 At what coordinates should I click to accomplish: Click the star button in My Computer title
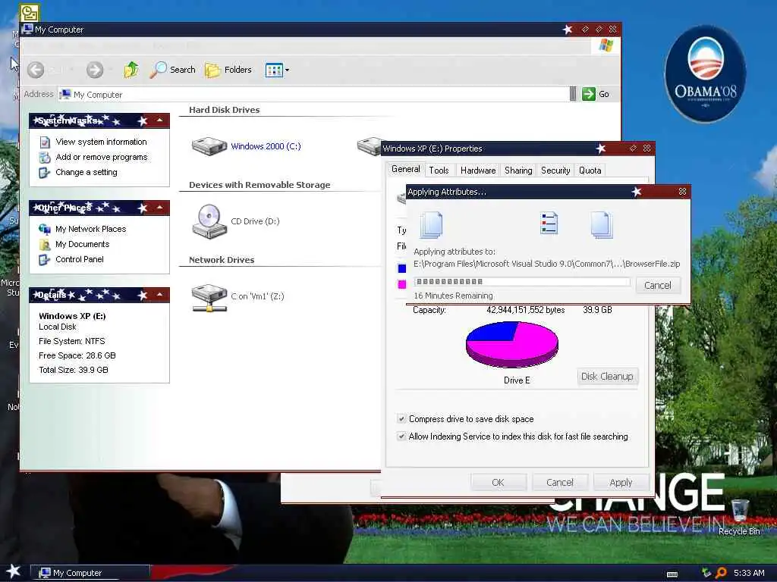pyautogui.click(x=568, y=30)
